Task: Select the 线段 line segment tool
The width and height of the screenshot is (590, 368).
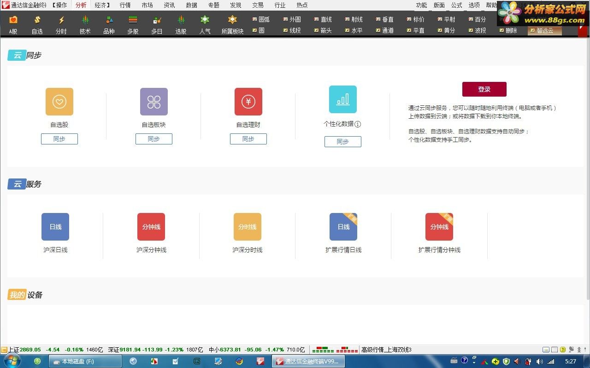Action: (x=292, y=30)
